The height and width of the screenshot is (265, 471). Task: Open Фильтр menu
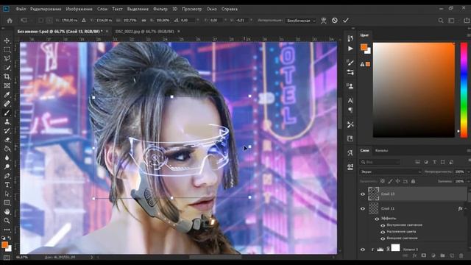160,9
